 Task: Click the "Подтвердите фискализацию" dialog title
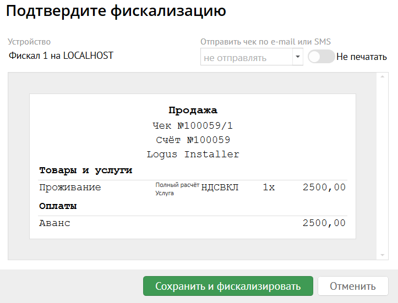click(116, 12)
